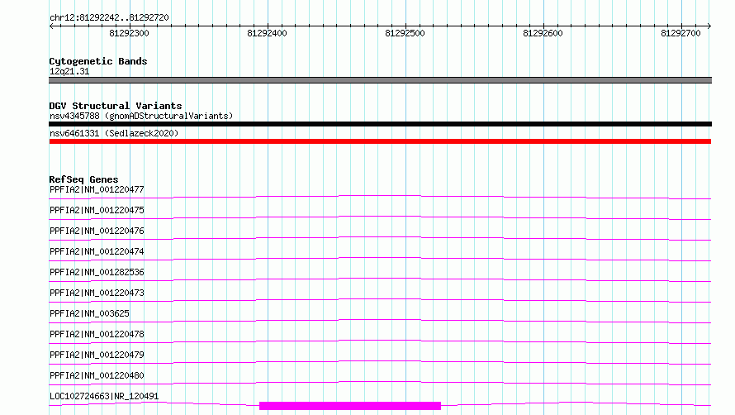Image resolution: width=735 pixels, height=415 pixels.
Task: Click the red nsv6461331 variant bar
Action: coord(380,141)
